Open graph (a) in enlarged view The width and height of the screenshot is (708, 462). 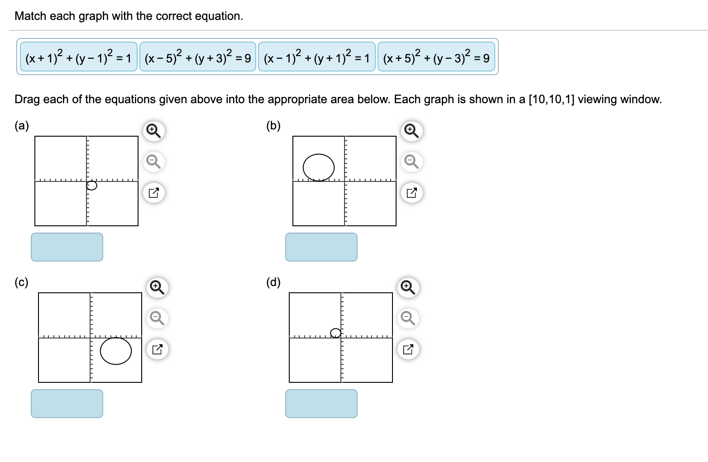pos(153,193)
